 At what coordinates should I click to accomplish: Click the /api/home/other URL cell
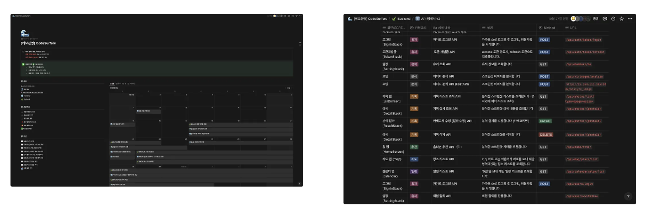point(579,147)
